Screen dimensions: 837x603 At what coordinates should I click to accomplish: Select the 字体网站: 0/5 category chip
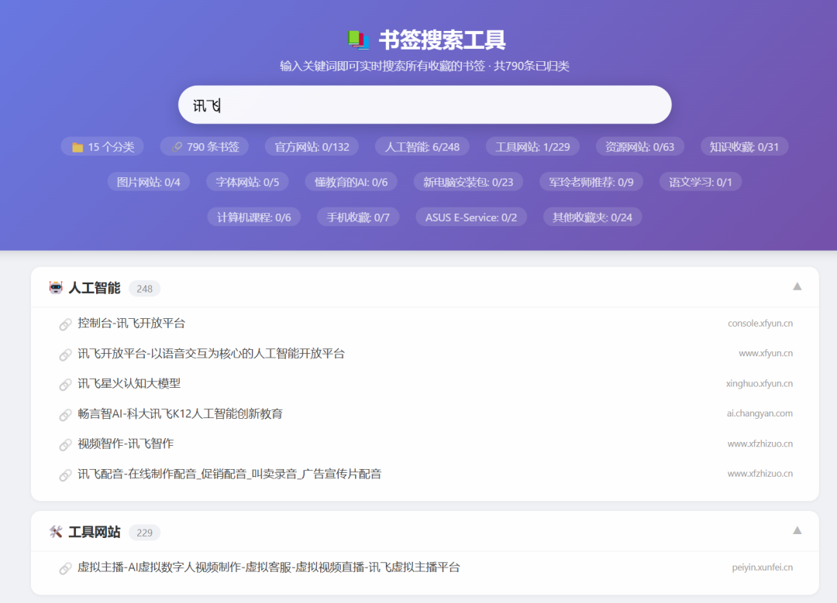(247, 182)
